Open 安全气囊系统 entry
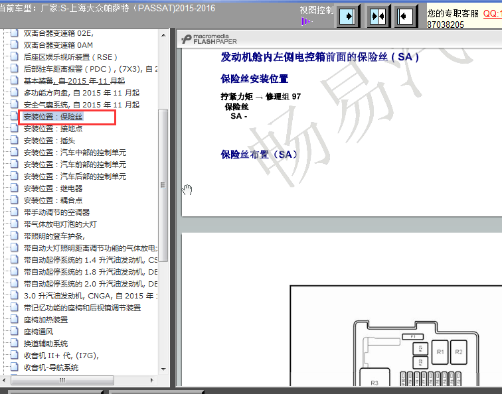The image size is (502, 394). coord(81,105)
